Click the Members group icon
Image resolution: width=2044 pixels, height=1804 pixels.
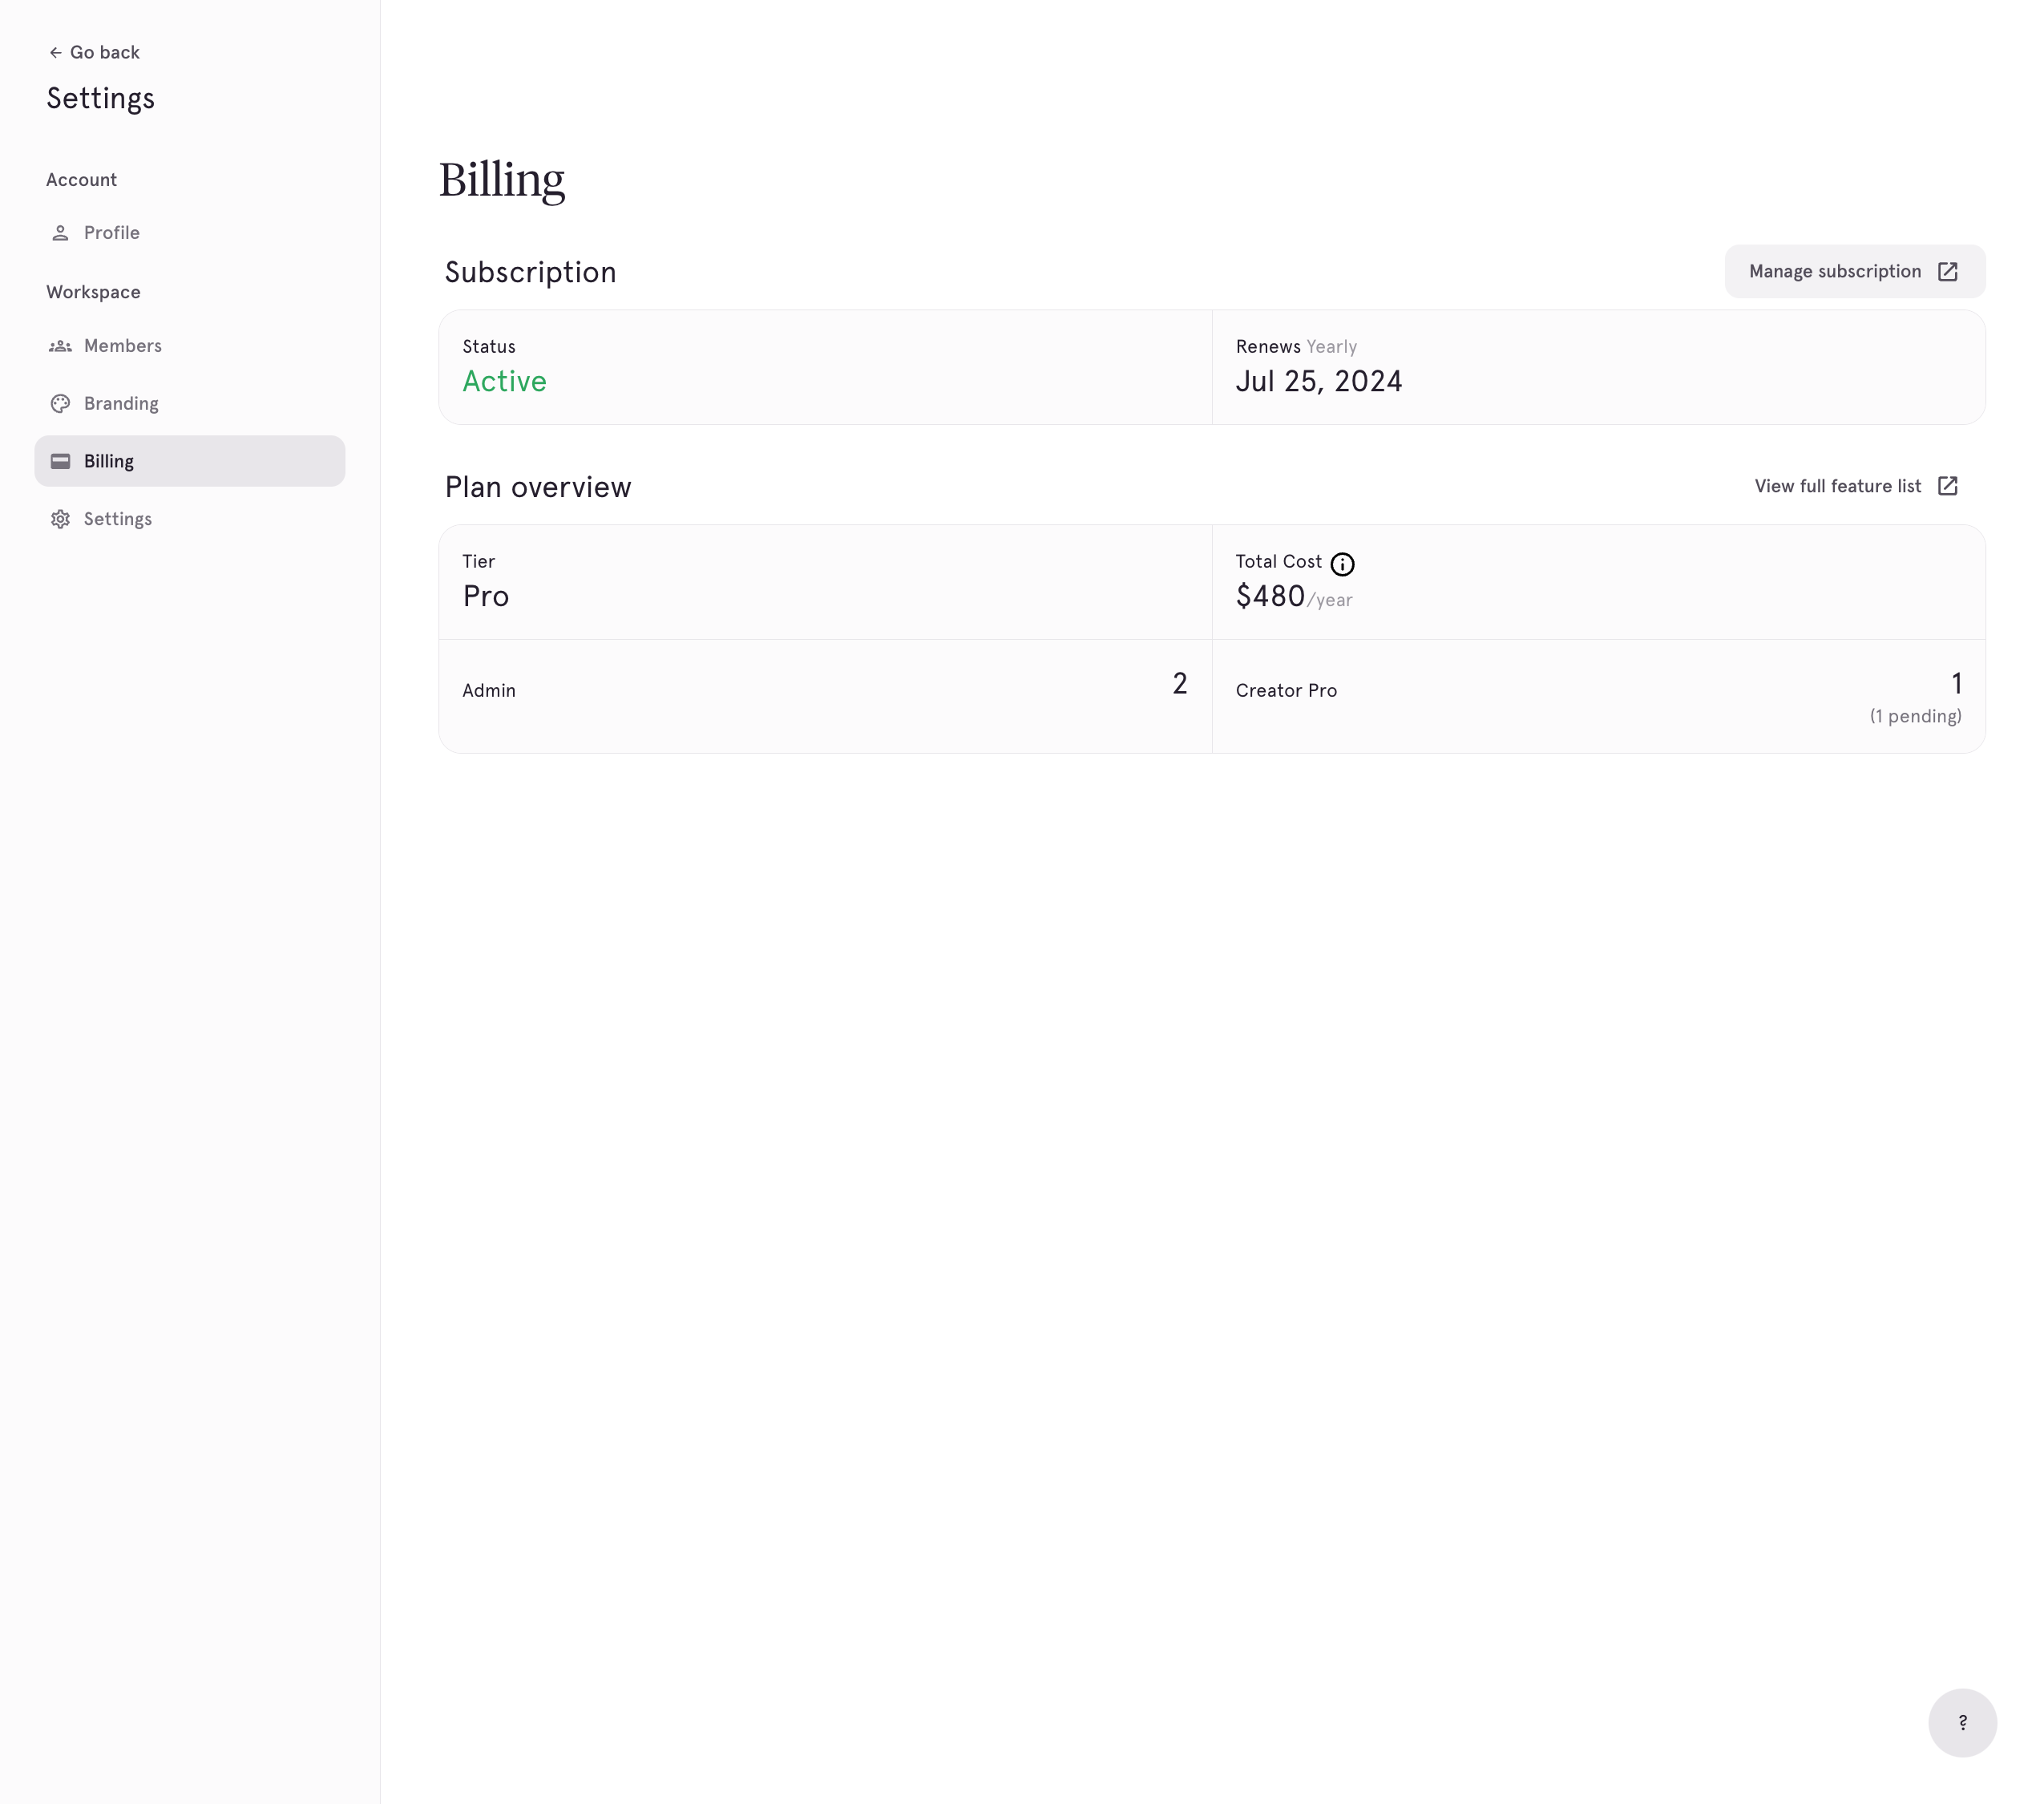[x=60, y=346]
